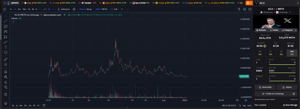300x109 pixels.
Task: Open the token Website link
Action: [261, 30]
